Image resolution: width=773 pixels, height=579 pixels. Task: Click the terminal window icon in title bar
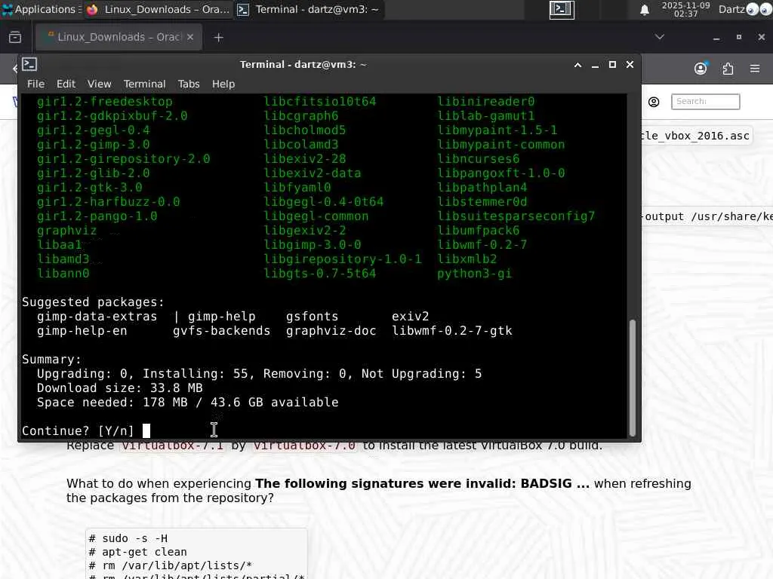click(29, 65)
